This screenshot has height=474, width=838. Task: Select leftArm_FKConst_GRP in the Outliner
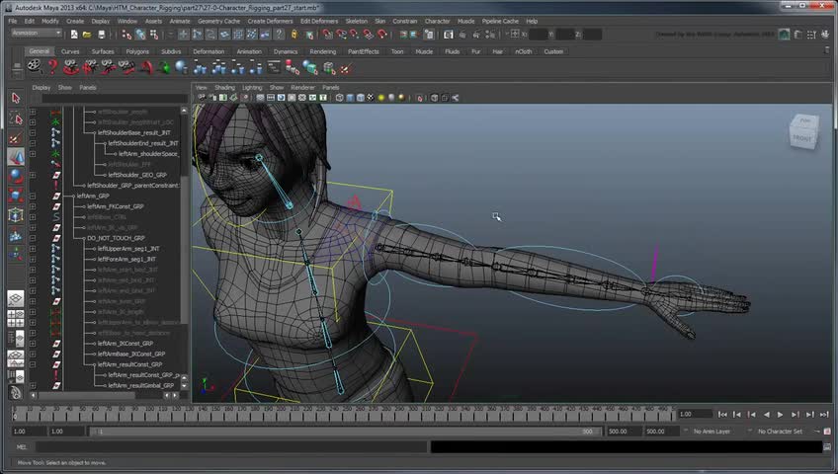pyautogui.click(x=116, y=206)
